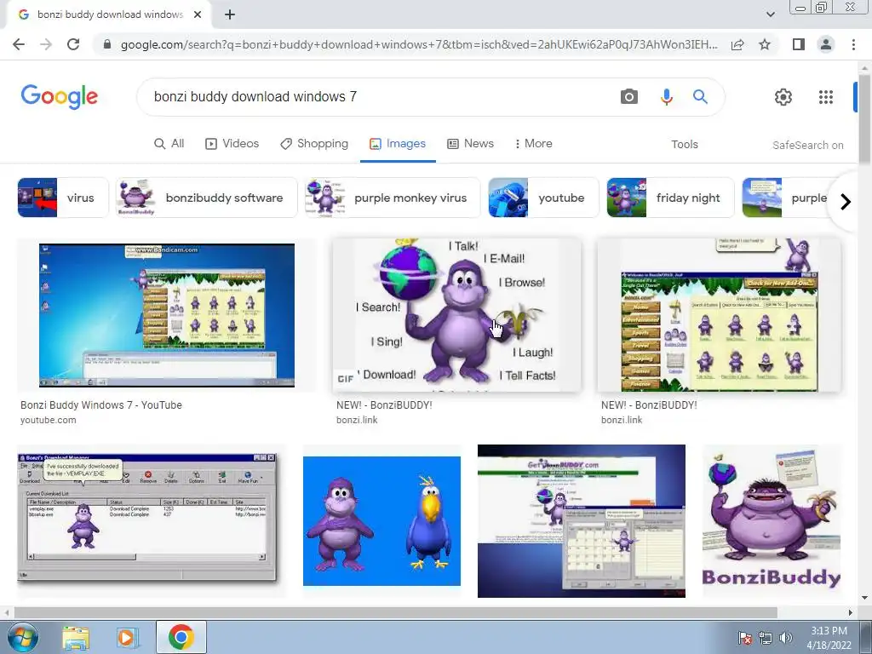Click the scroll right arrow on horizontal bar

pyautogui.click(x=850, y=612)
